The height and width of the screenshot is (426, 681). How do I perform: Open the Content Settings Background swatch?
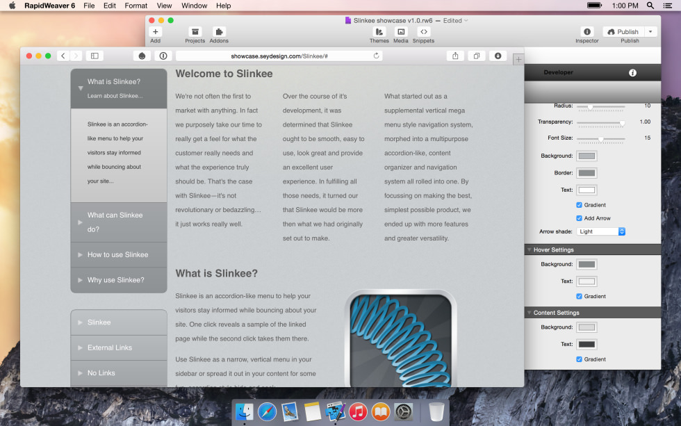point(586,327)
